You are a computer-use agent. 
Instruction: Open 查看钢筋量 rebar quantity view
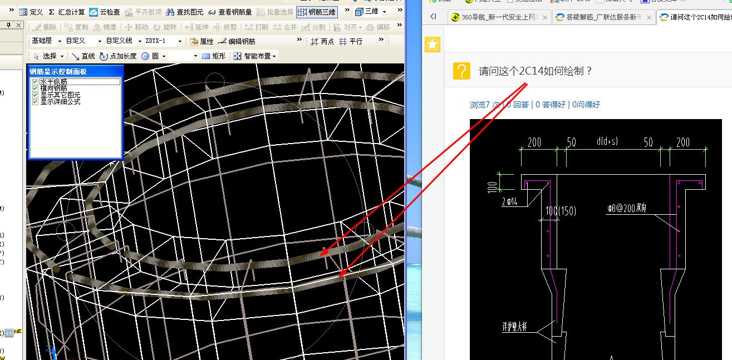[230, 12]
